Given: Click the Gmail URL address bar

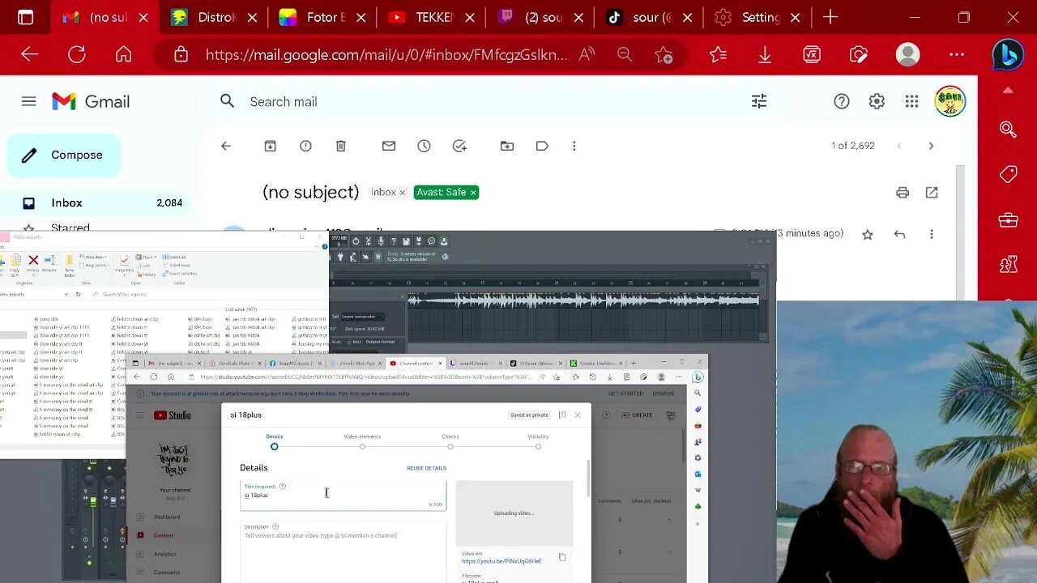Looking at the screenshot, I should coord(386,54).
